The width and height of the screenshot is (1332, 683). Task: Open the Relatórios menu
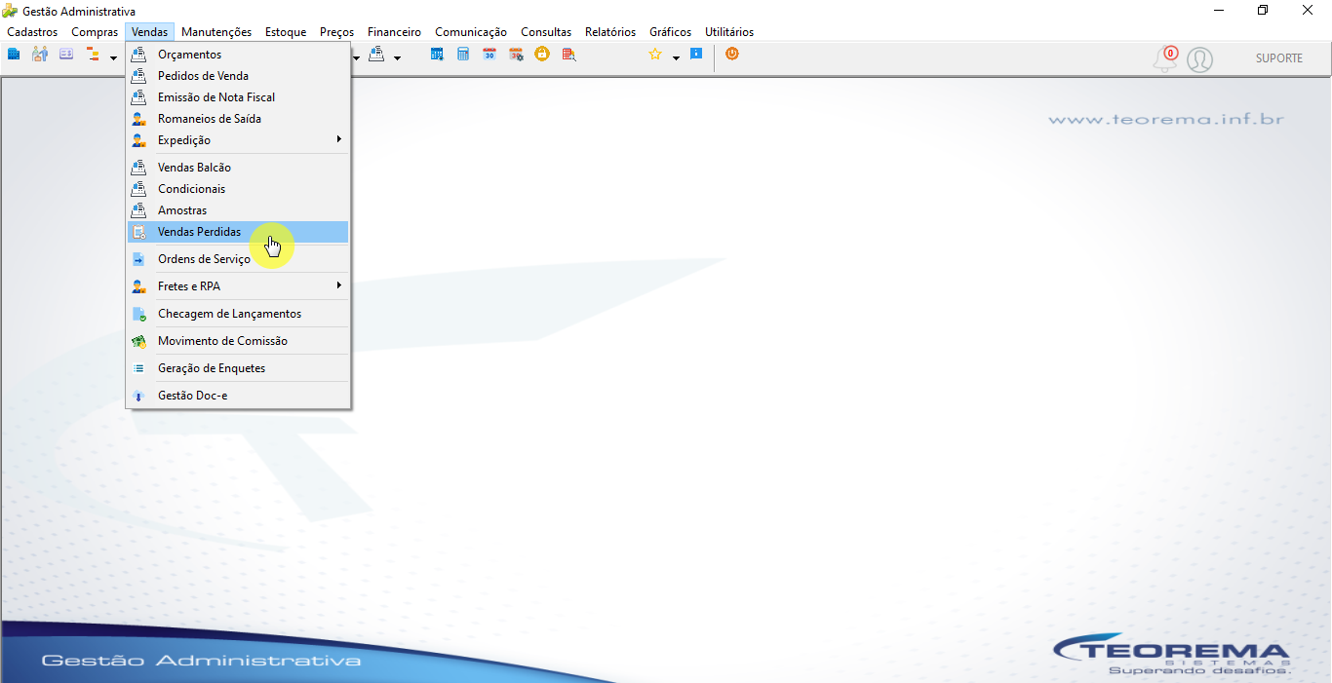click(x=610, y=32)
